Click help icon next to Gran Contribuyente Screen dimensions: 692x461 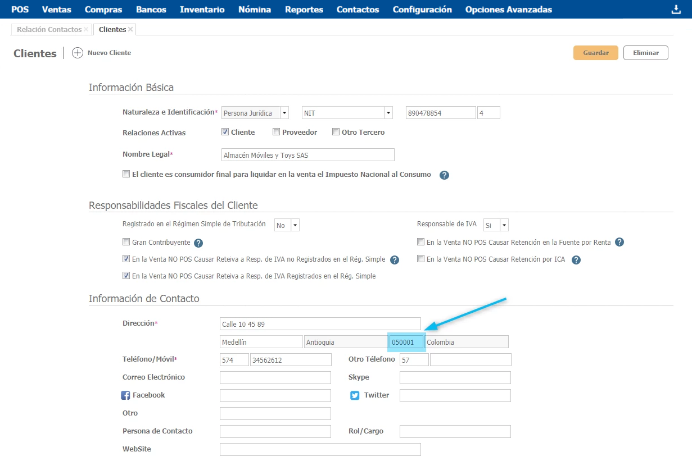pyautogui.click(x=198, y=243)
